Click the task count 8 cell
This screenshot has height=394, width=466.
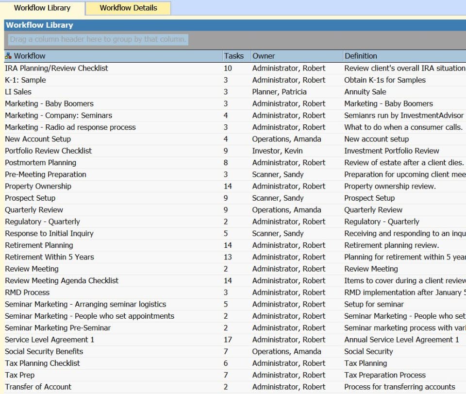click(x=226, y=163)
